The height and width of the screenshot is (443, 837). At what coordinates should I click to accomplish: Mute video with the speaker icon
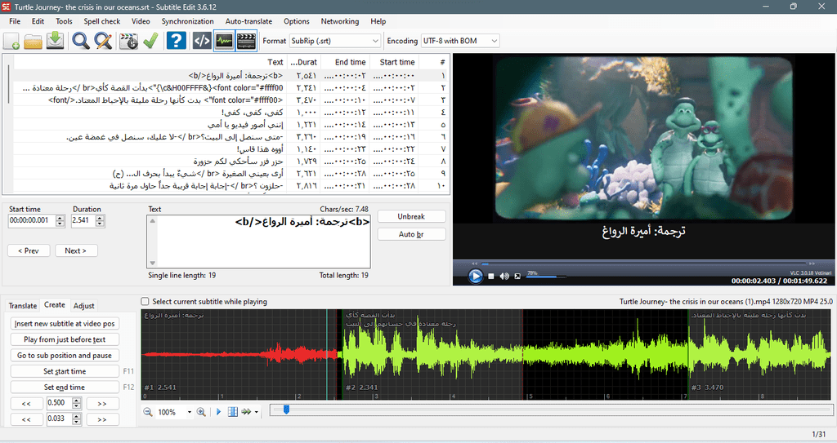(504, 276)
